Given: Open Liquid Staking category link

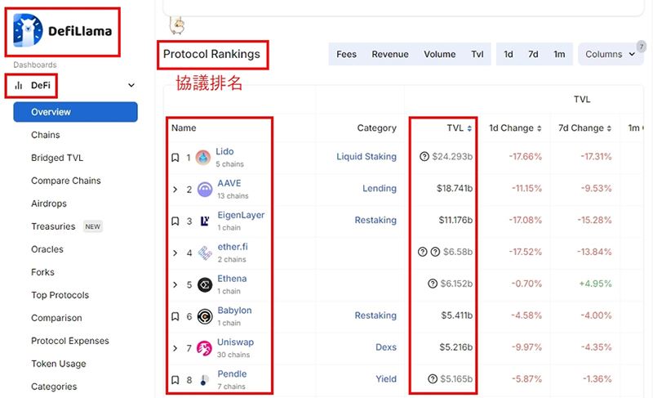Looking at the screenshot, I should click(366, 157).
